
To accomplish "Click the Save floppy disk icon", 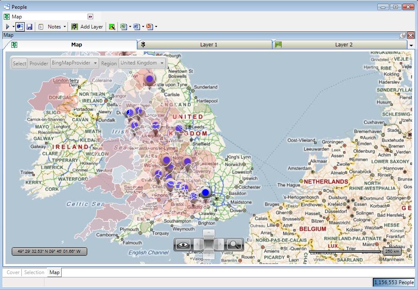I will click(30, 27).
